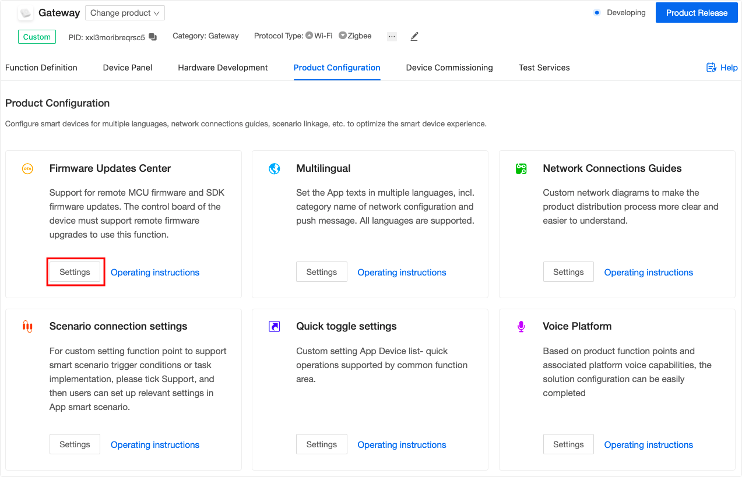
Task: Open Settings for Network Connections Guides
Action: point(568,272)
